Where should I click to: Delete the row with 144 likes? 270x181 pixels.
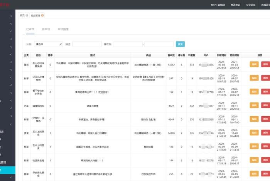point(265,160)
